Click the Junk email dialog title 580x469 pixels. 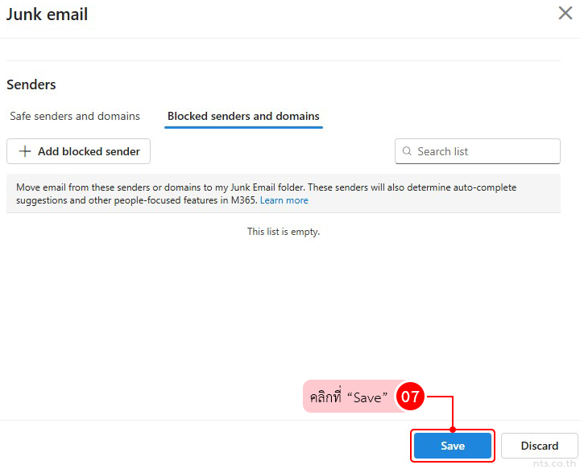(47, 14)
